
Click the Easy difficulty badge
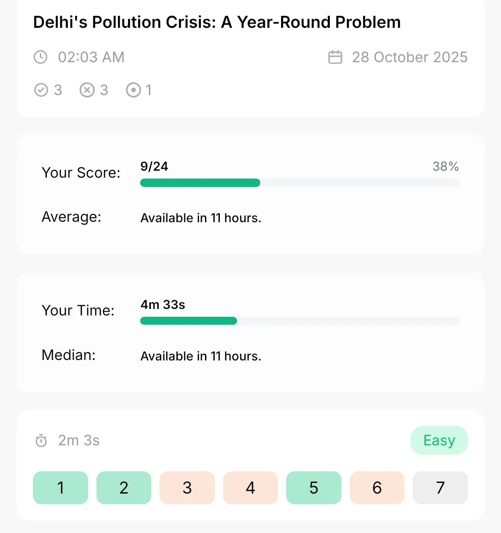click(439, 440)
